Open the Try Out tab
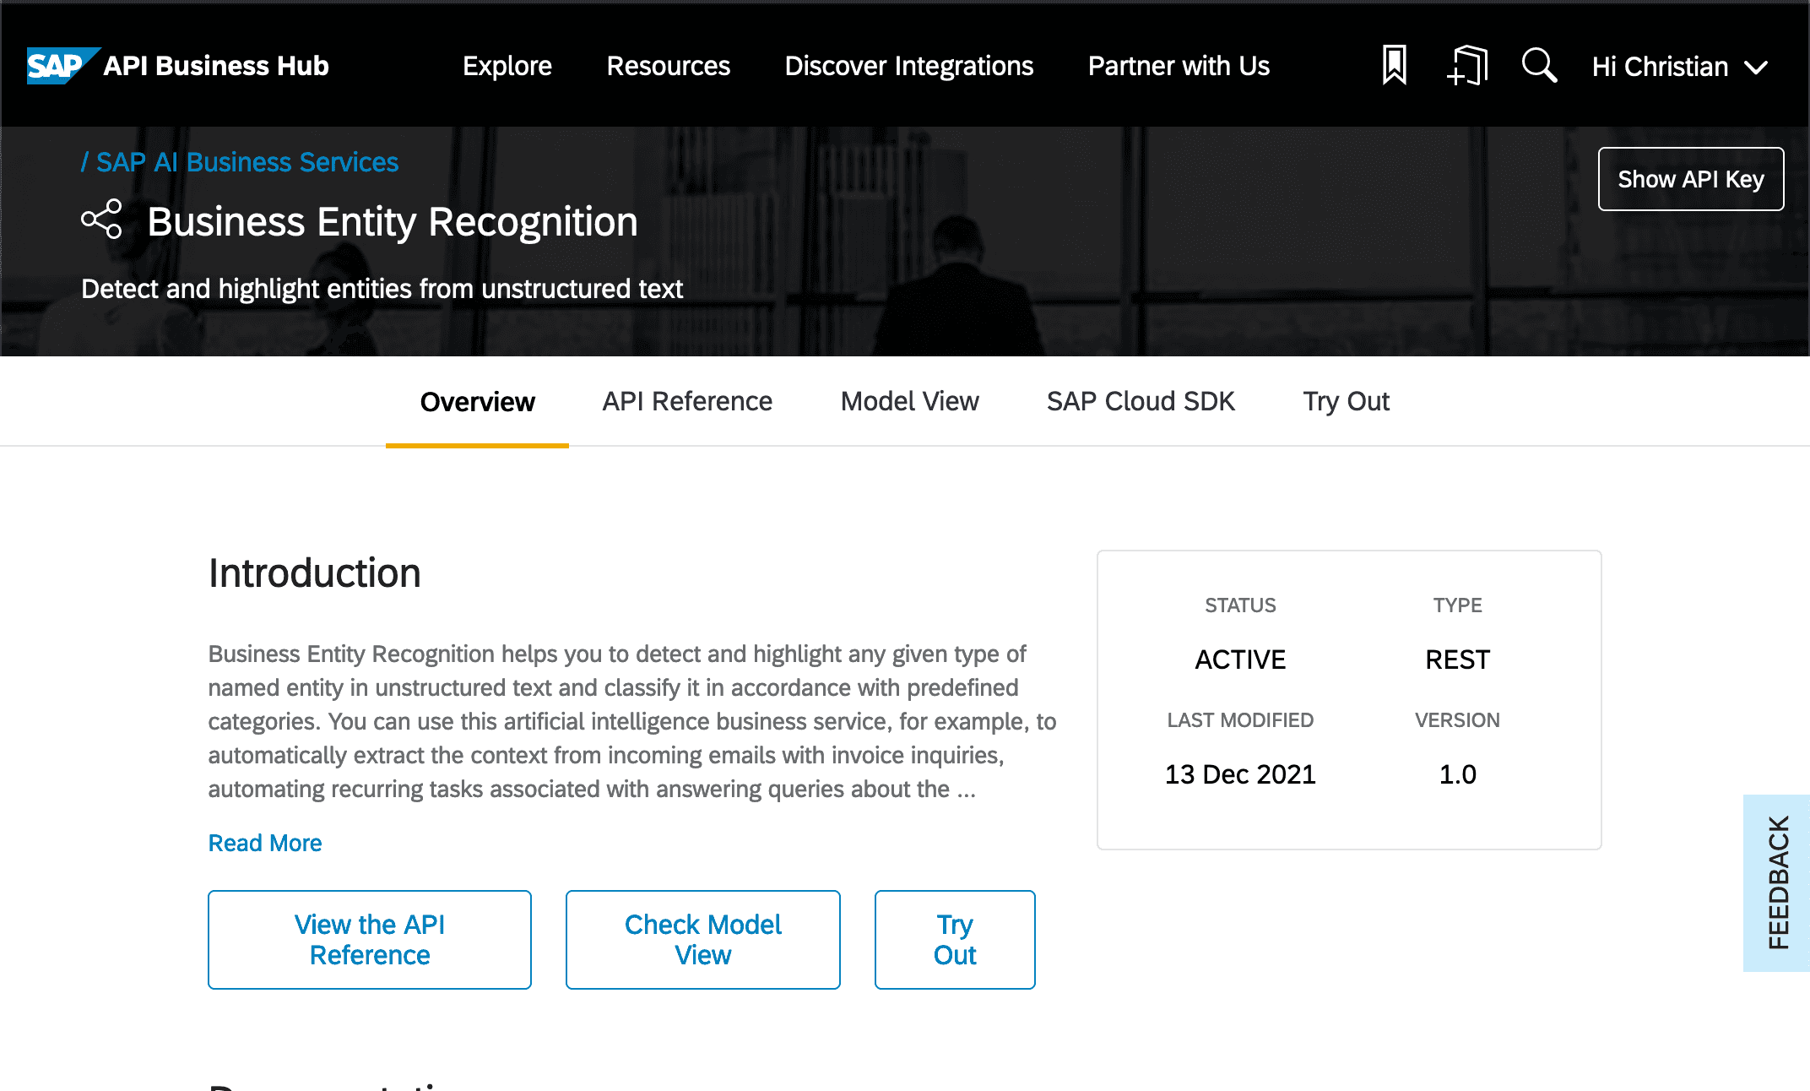Screen dimensions: 1810x1091 click(x=1346, y=402)
